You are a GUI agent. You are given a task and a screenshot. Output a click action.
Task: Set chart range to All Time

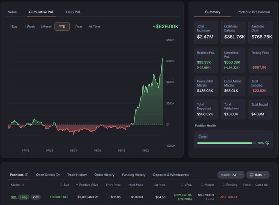[x=94, y=27]
